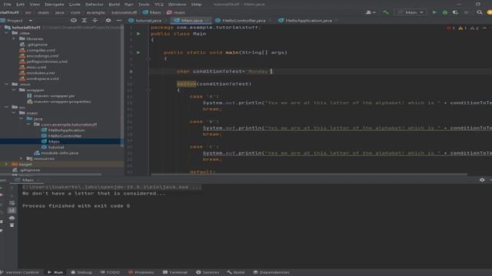Collapse the src folder

(7, 107)
